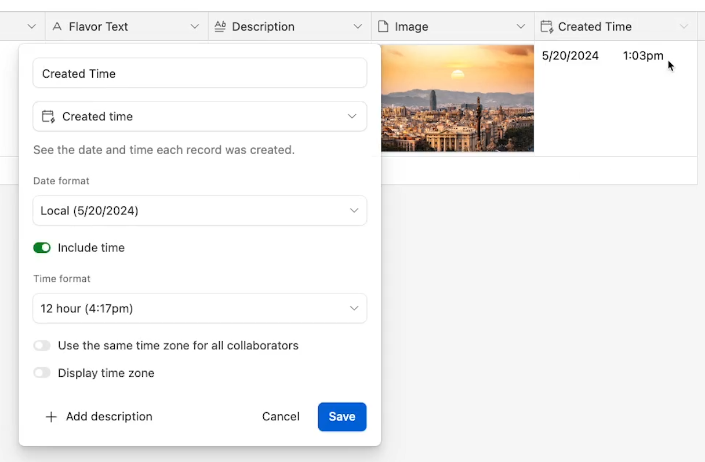
Task: Open the Time format 12 hour dropdown
Action: pyautogui.click(x=199, y=309)
